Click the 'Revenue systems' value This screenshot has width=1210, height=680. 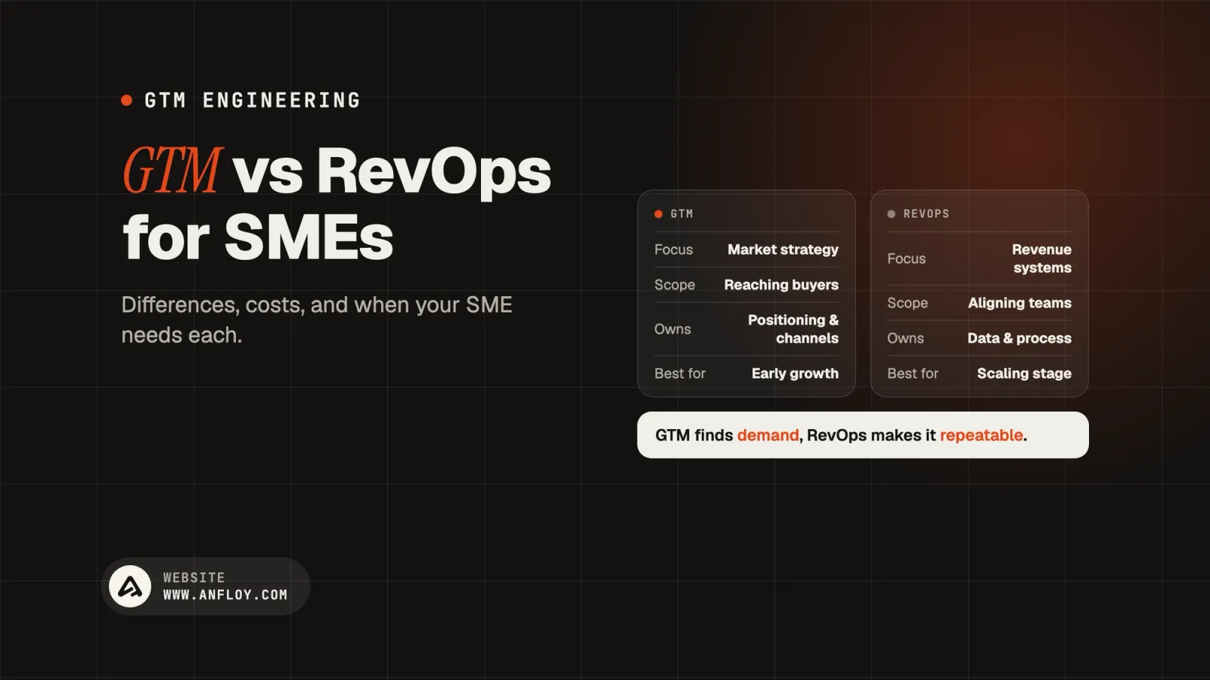coord(1041,258)
